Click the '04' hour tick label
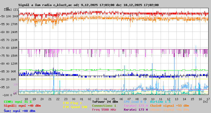211x113 pixels. tap(105, 99)
